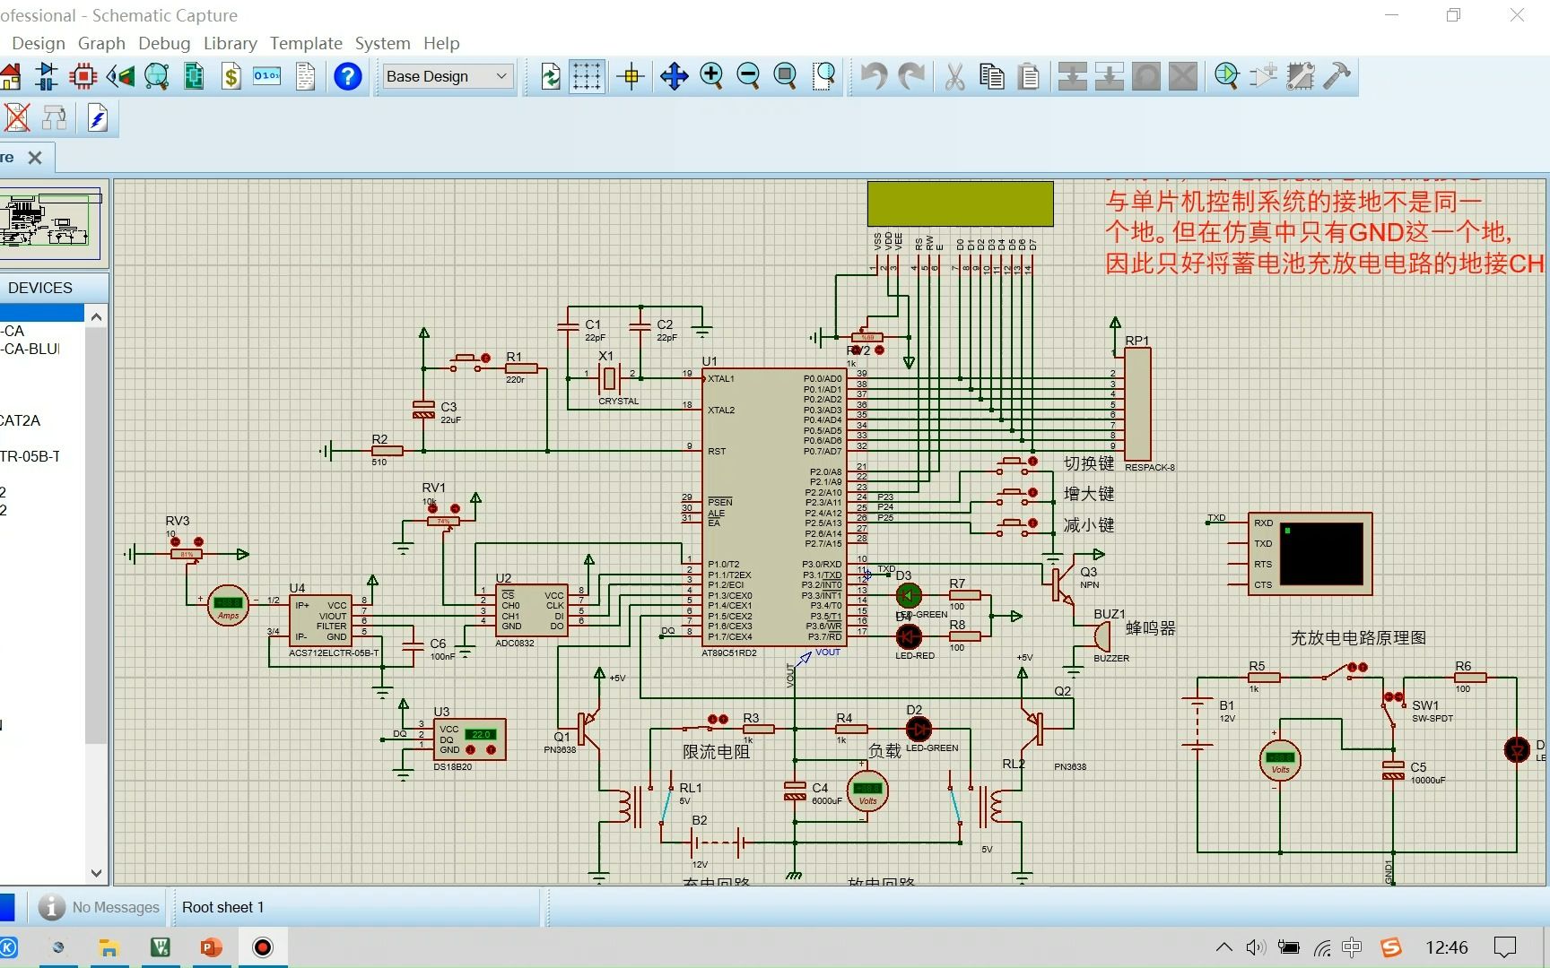The width and height of the screenshot is (1550, 968).
Task: Click the Zoom In magnifier icon
Action: (x=711, y=76)
